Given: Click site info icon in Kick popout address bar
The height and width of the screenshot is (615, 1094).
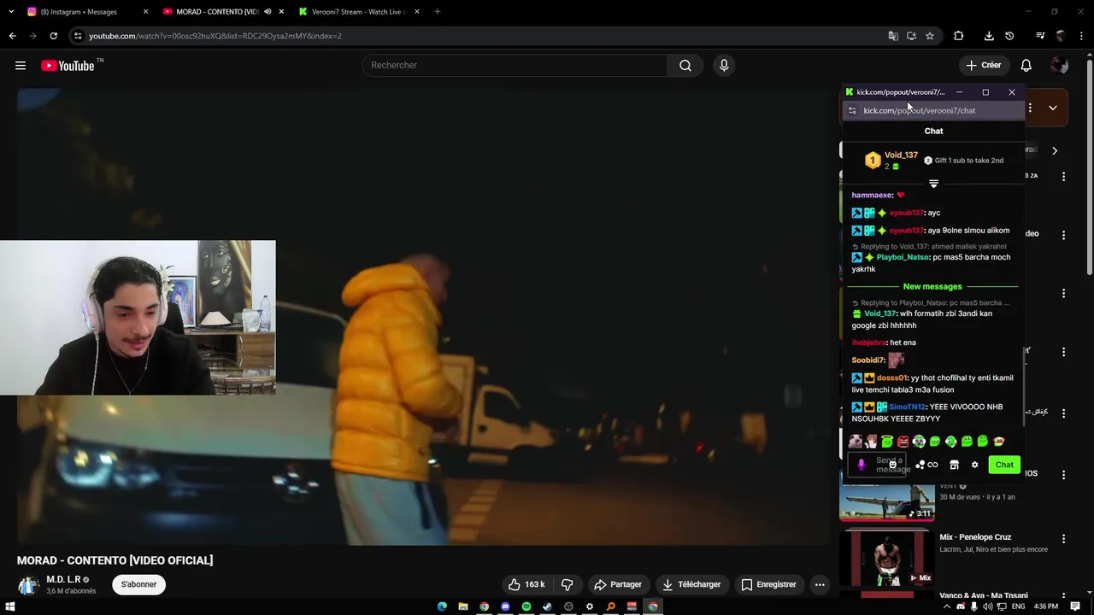Looking at the screenshot, I should [x=852, y=110].
